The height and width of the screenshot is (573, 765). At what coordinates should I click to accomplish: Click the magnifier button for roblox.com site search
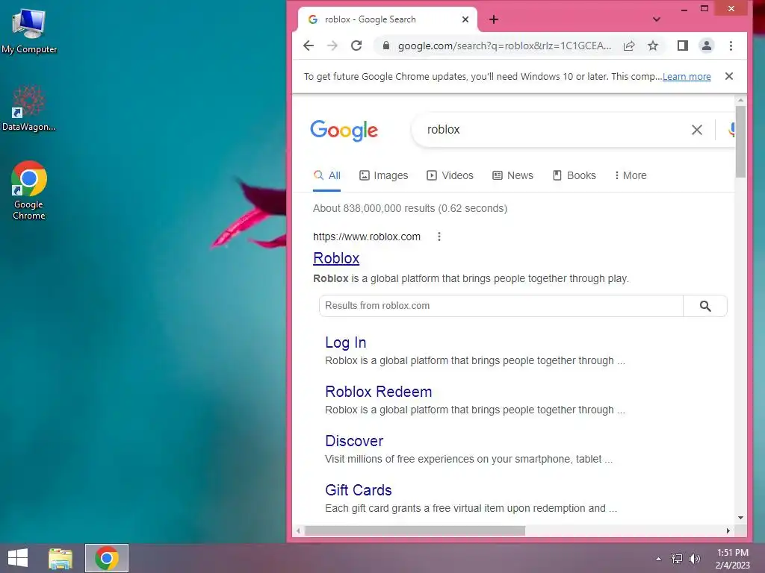tap(705, 305)
